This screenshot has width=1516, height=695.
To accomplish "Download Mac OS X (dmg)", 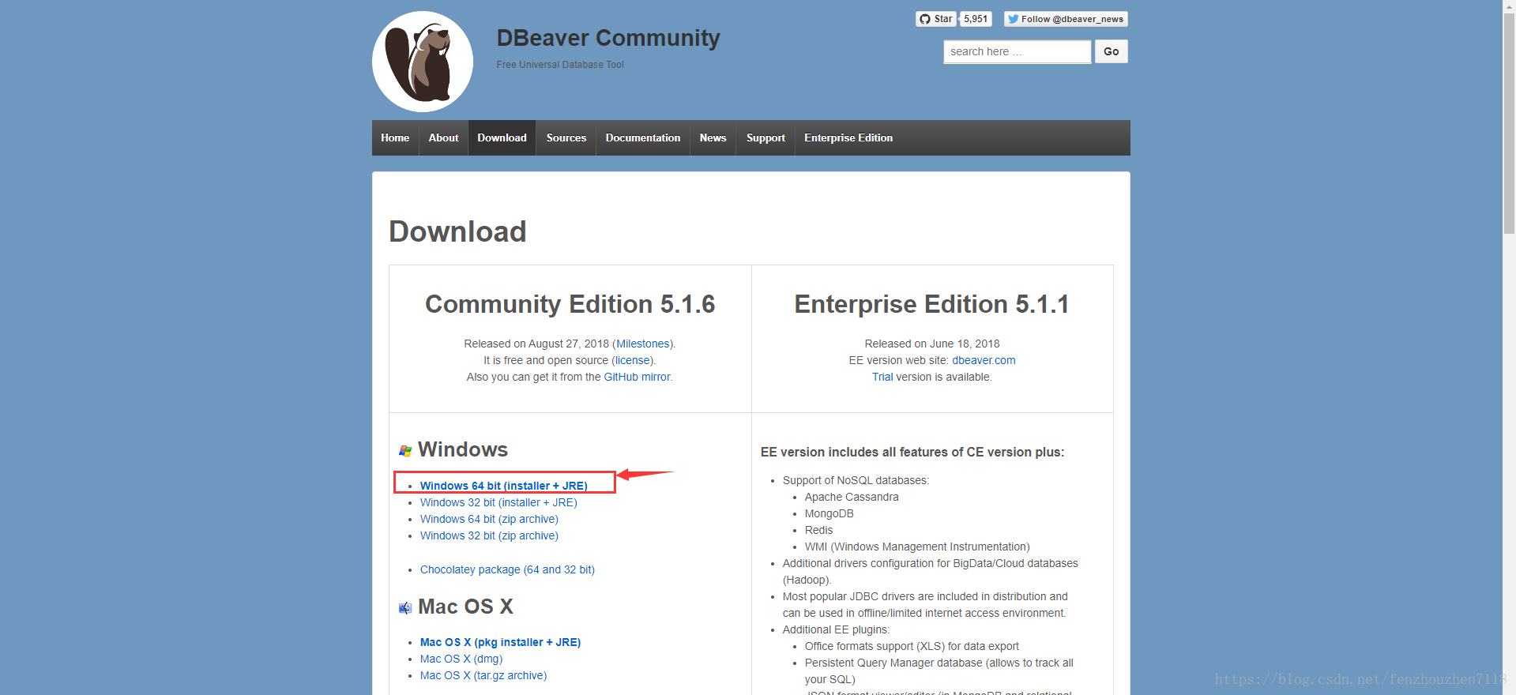I will (461, 659).
